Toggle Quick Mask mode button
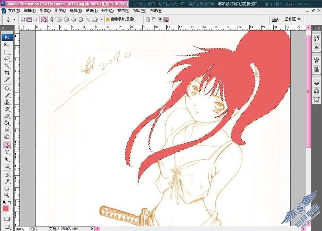 (7, 219)
